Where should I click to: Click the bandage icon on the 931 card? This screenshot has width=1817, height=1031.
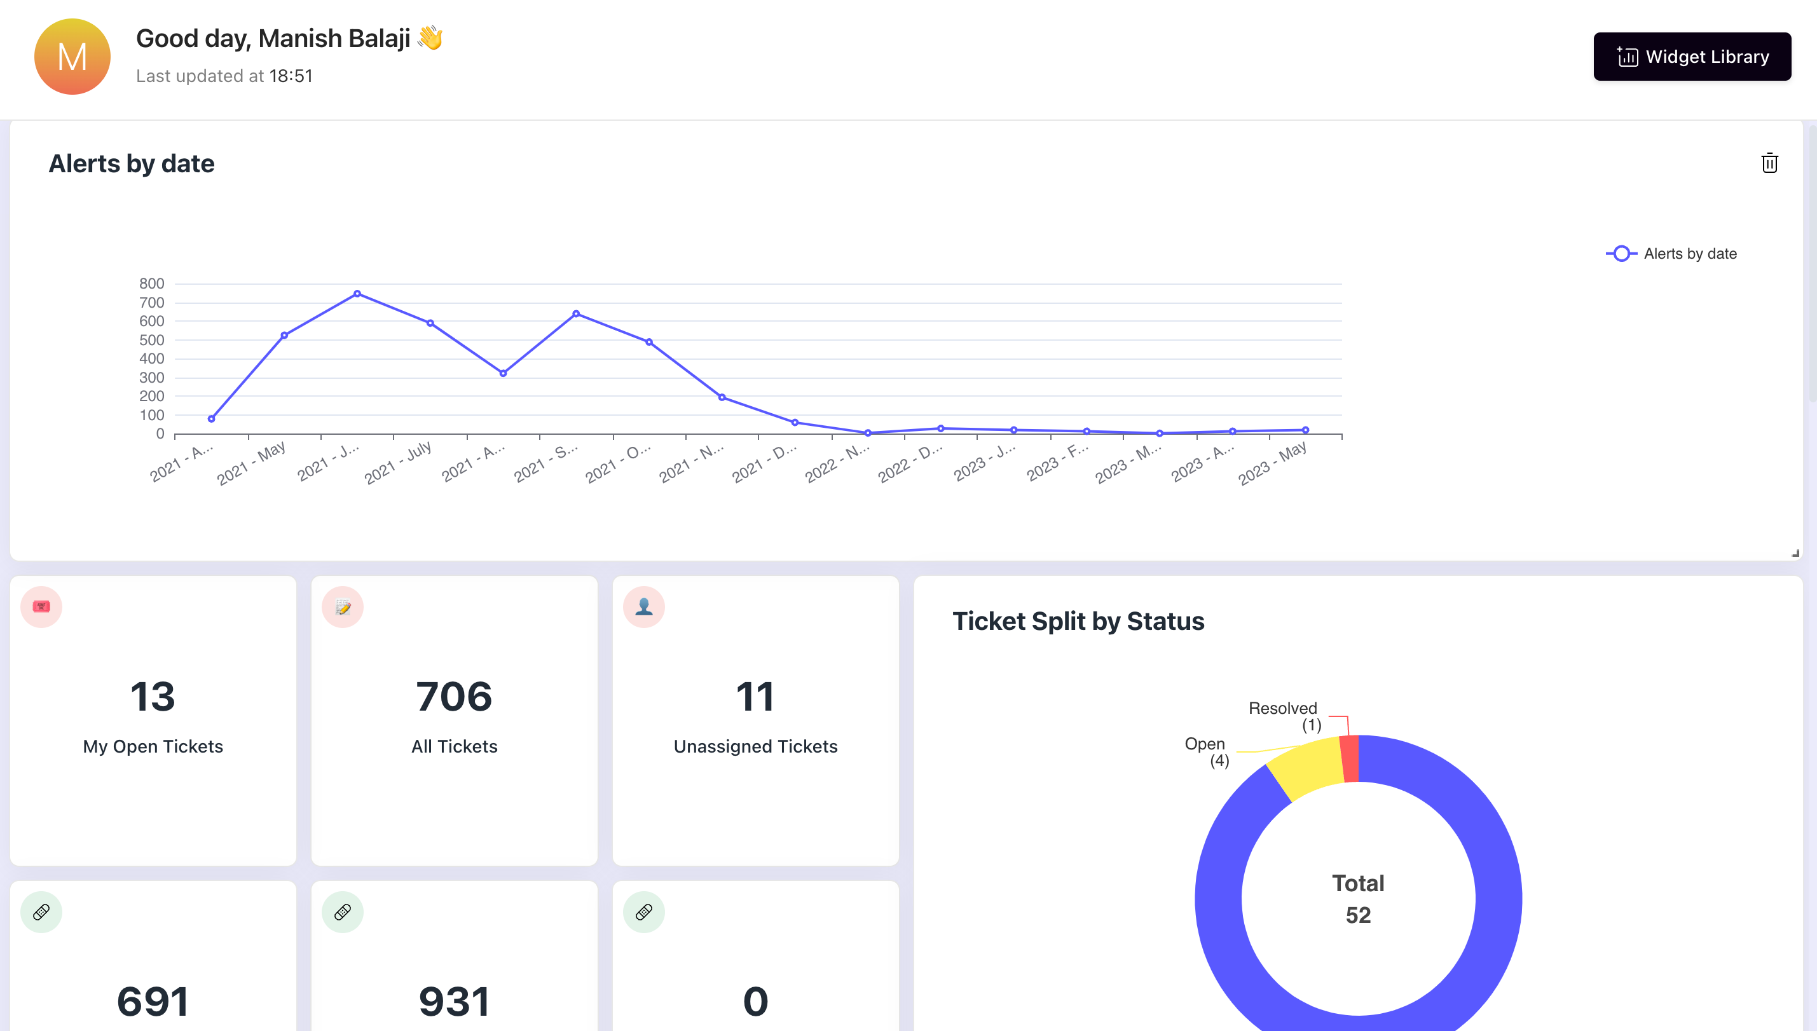343,912
